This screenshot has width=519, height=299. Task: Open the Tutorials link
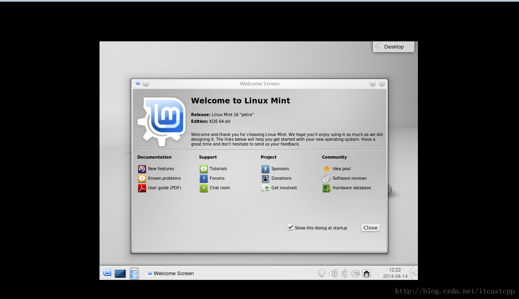pyautogui.click(x=218, y=169)
